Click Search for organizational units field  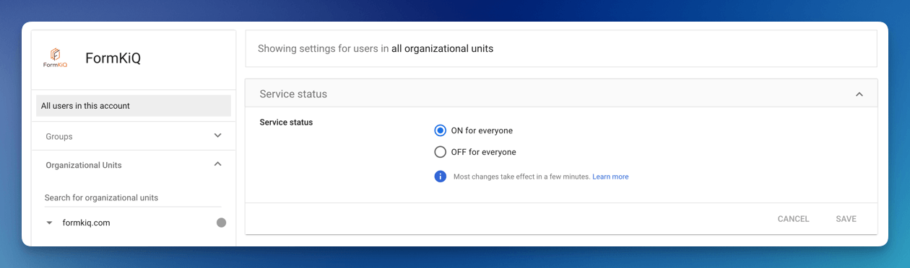pos(133,197)
